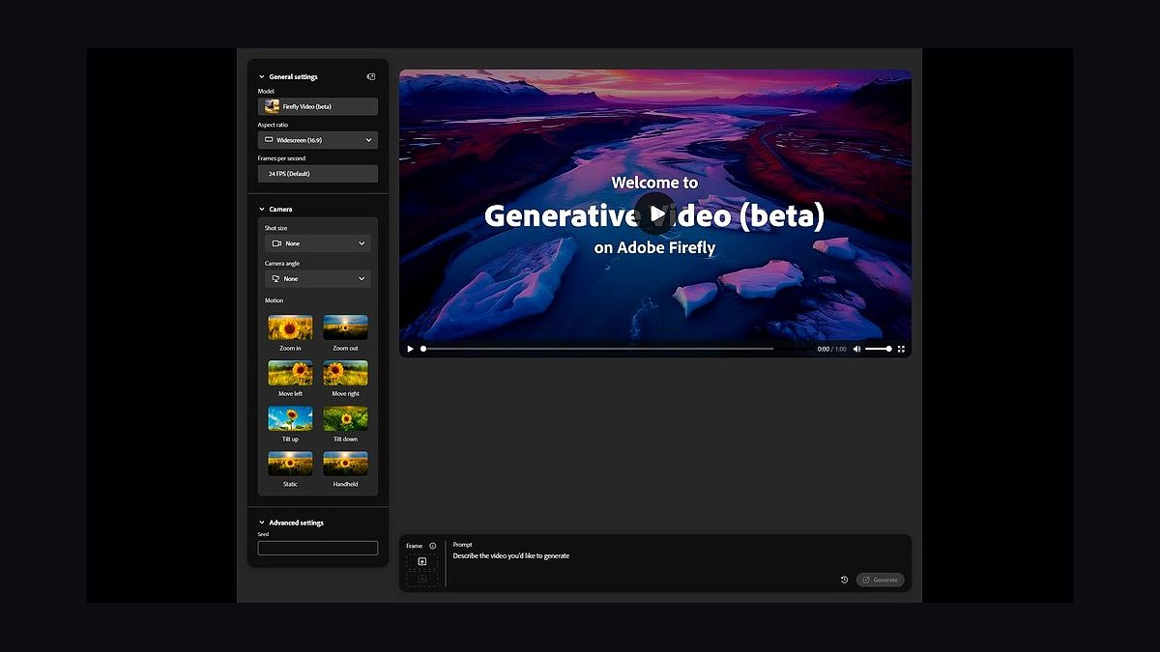Open the Frame info tooltip icon

point(432,546)
